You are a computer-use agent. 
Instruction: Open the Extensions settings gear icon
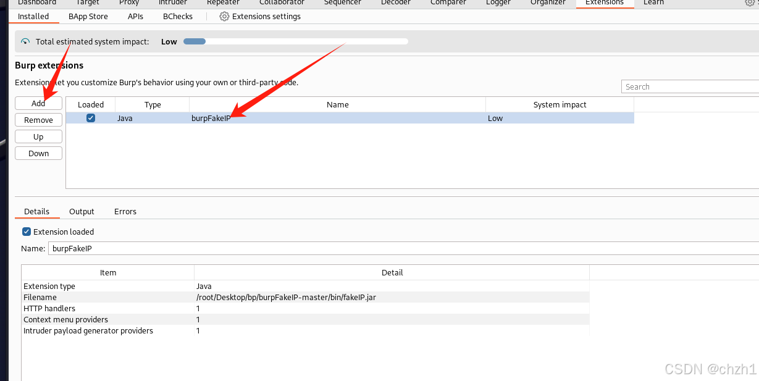click(x=224, y=17)
